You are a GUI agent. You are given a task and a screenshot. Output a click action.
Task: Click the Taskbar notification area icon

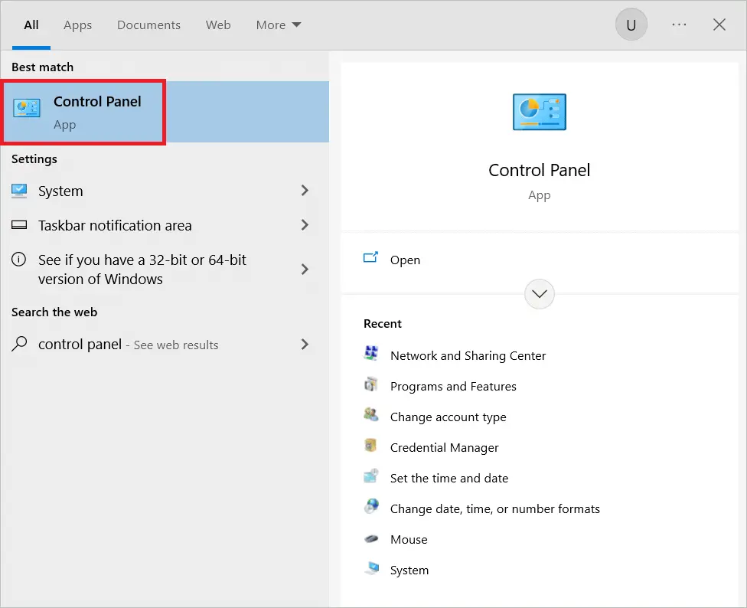coord(19,225)
